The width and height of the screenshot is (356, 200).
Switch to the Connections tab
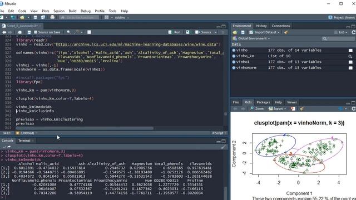tap(280, 26)
